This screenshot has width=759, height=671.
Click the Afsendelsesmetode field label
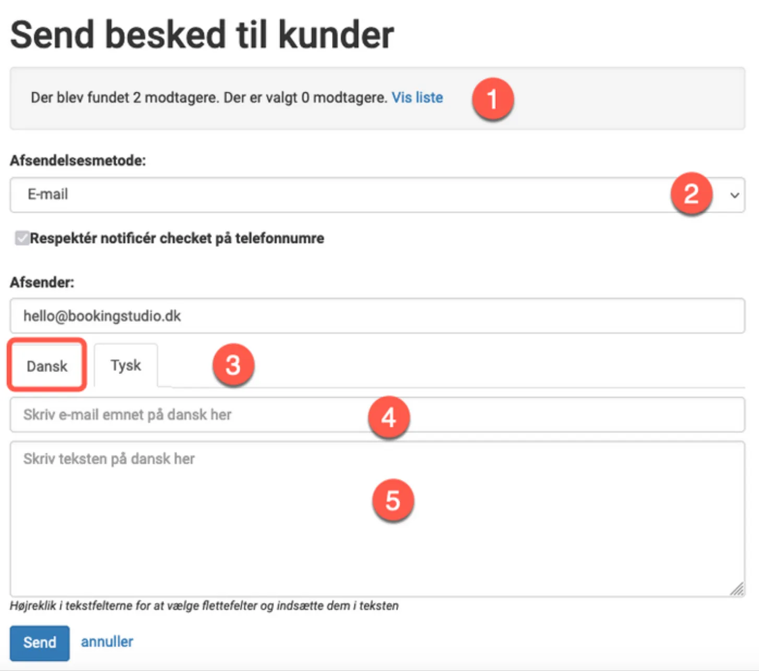pyautogui.click(x=78, y=160)
